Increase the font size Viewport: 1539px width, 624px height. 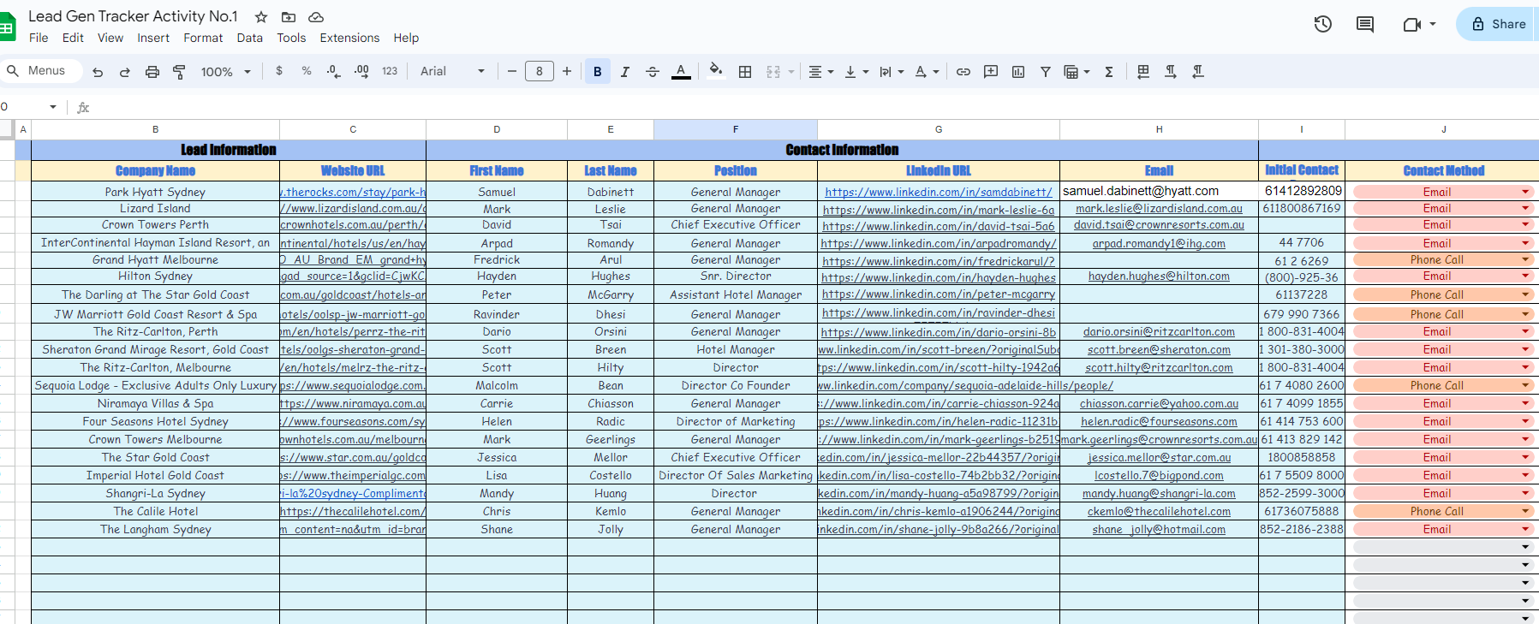(x=567, y=71)
